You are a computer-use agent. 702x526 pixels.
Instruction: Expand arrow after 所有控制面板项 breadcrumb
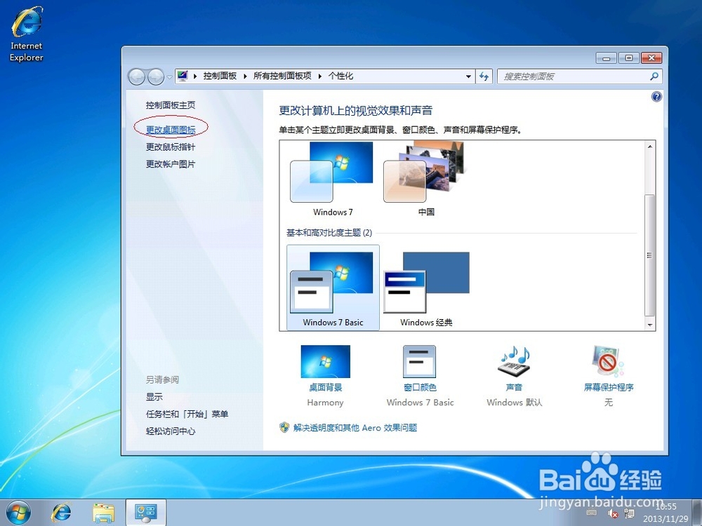(320, 76)
